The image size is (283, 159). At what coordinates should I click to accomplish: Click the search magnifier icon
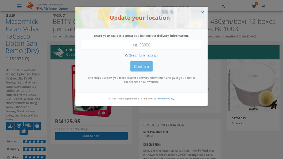(223, 6)
